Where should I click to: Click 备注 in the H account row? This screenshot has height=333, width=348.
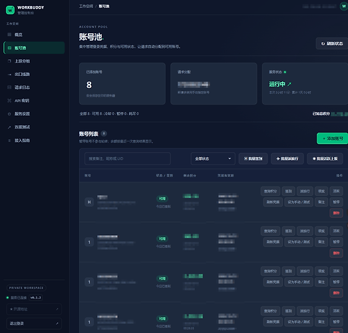(321, 202)
